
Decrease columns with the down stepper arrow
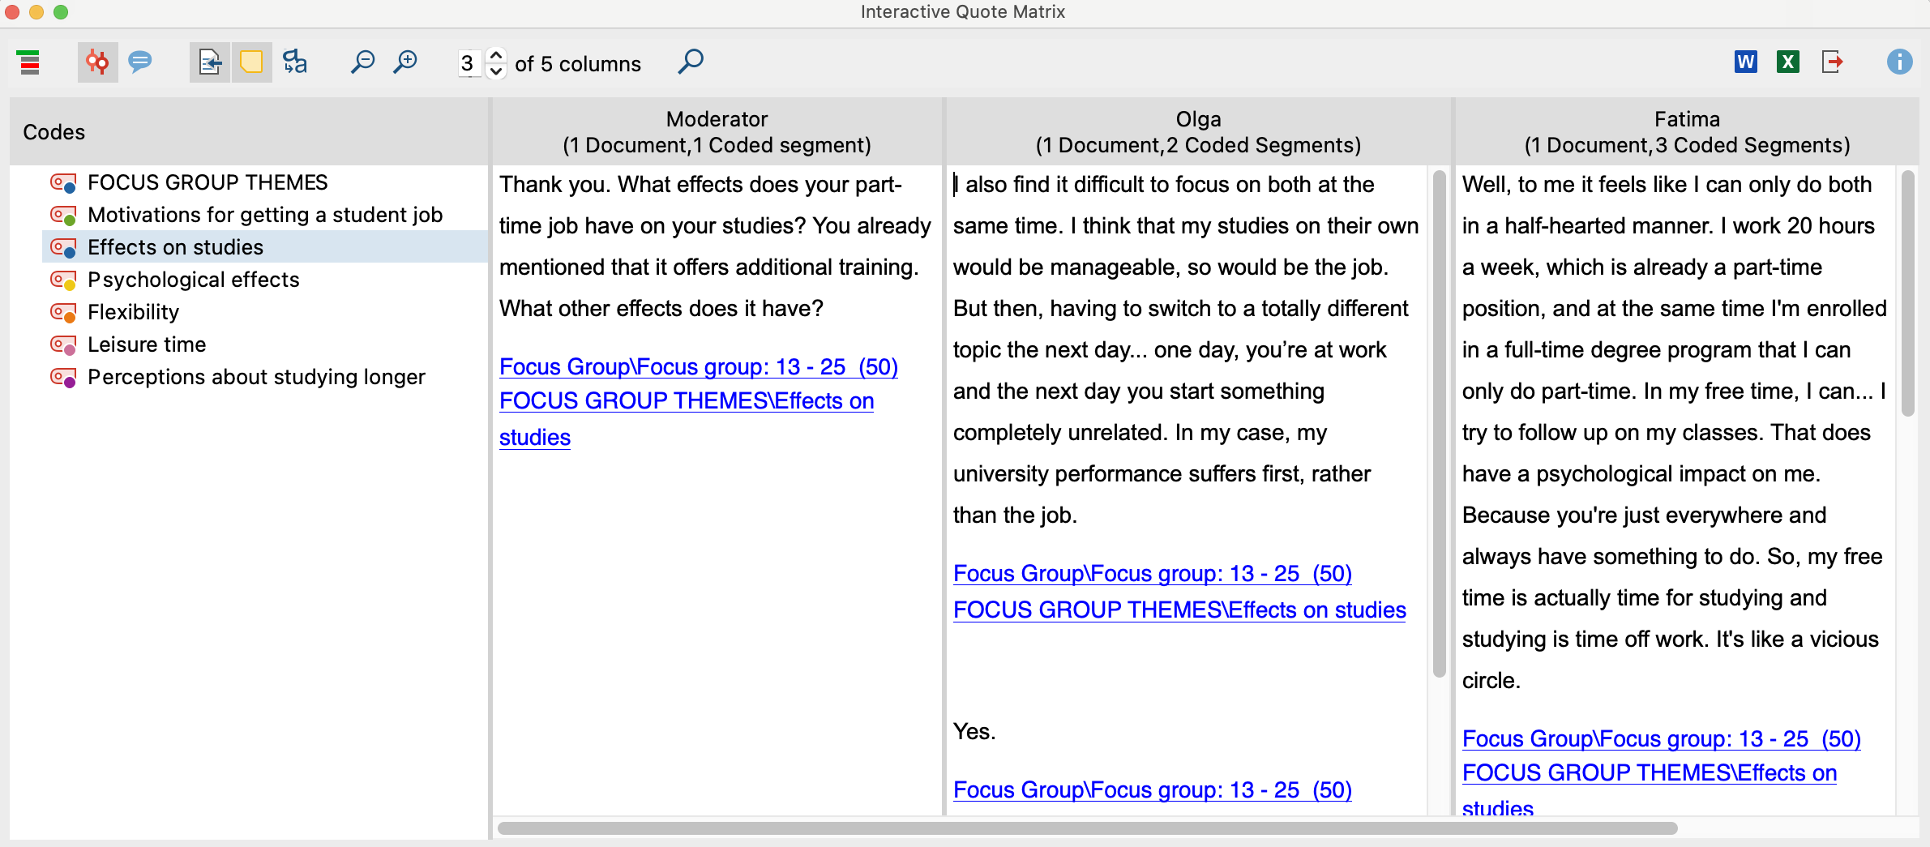496,71
